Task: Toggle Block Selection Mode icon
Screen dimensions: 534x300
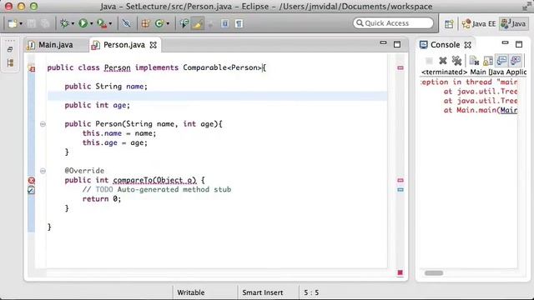Action: pos(224,23)
